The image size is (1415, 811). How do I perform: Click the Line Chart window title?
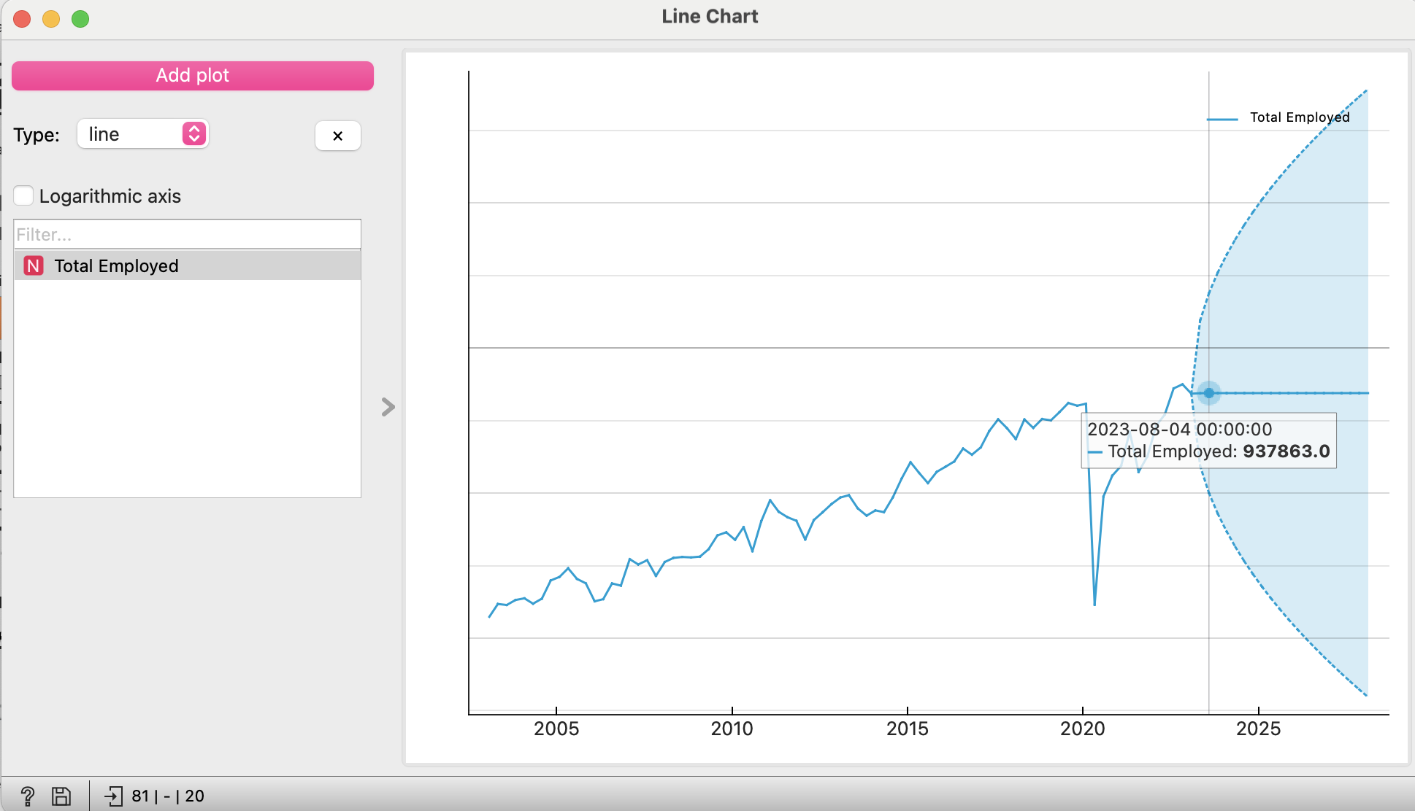(708, 16)
